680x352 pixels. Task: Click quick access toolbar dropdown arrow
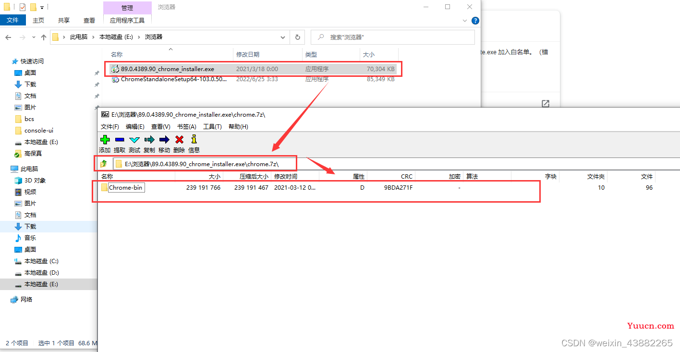point(42,8)
